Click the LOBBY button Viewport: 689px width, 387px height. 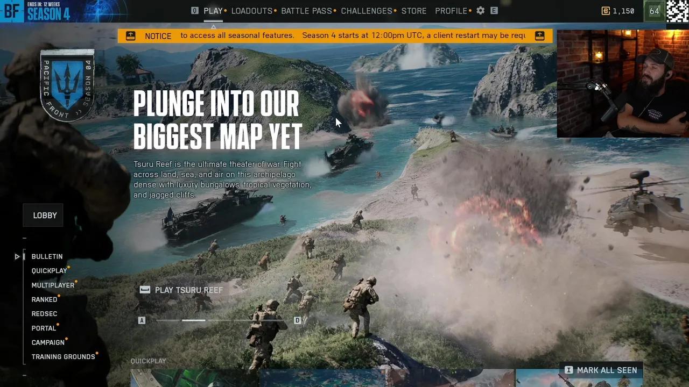coord(44,215)
